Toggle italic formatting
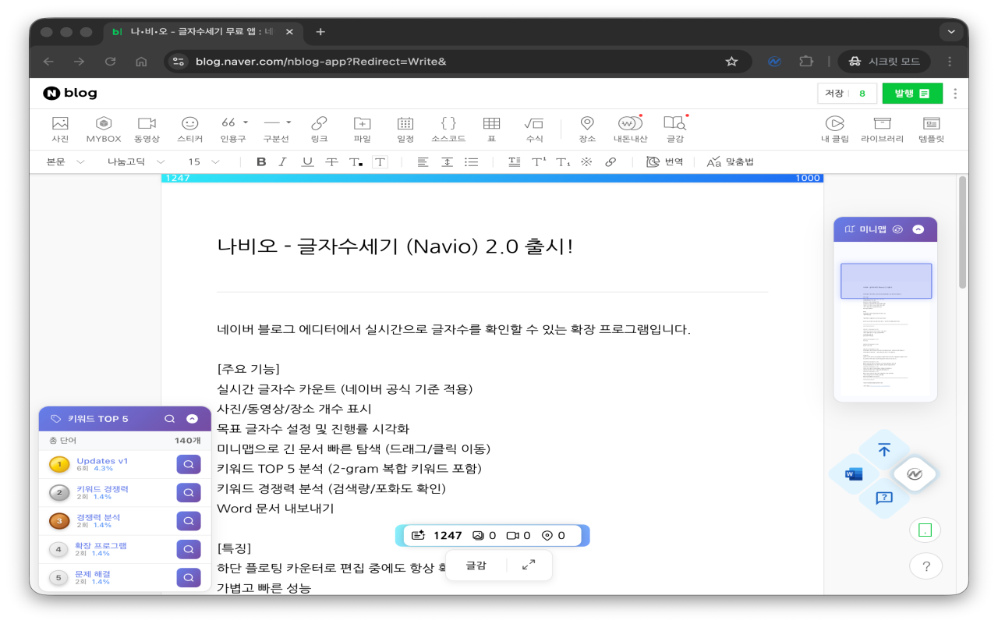Screen dimensions: 998x624 pyautogui.click(x=283, y=161)
